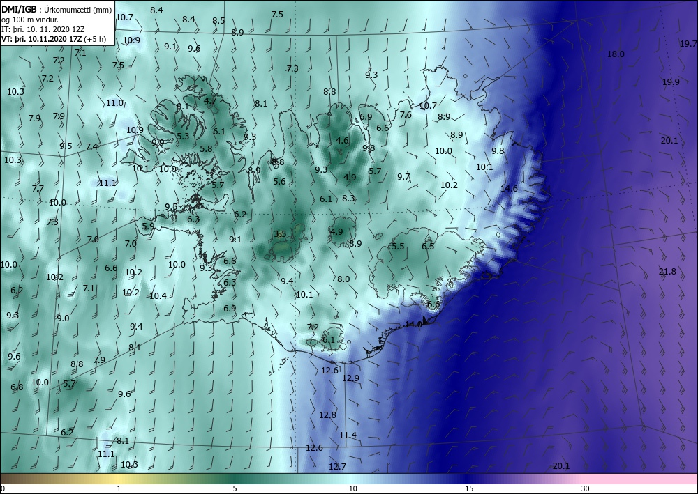Click the map value 8.0
This screenshot has width=698, height=494.
(343, 279)
